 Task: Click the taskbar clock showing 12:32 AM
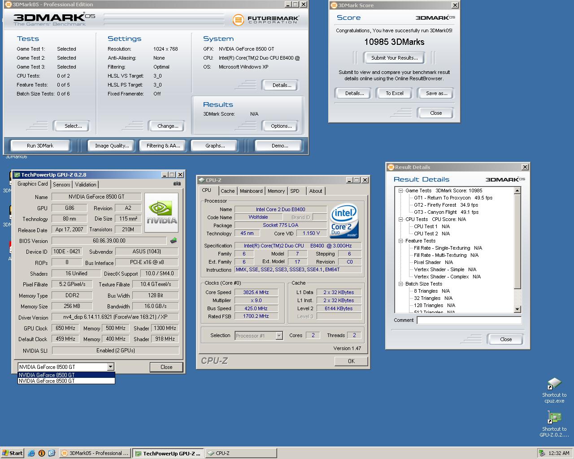tap(559, 453)
